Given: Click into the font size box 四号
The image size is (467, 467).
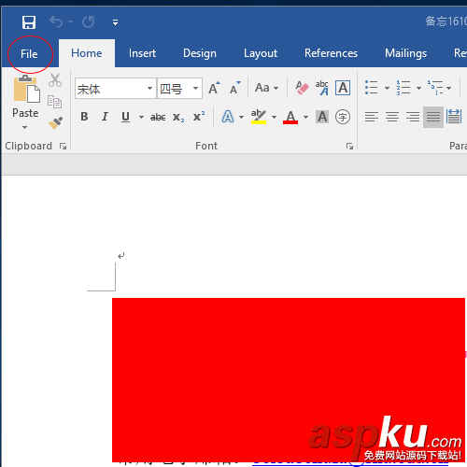Looking at the screenshot, I should click(175, 89).
